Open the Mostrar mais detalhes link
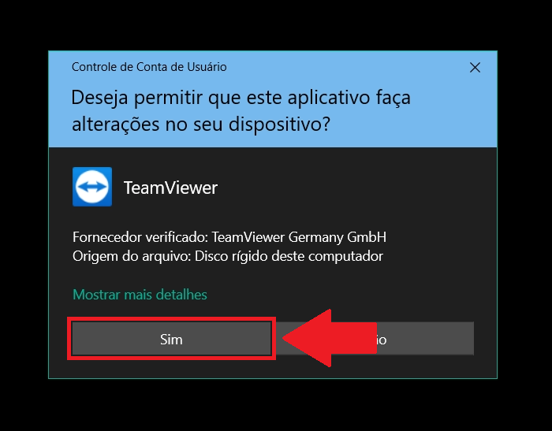 140,295
